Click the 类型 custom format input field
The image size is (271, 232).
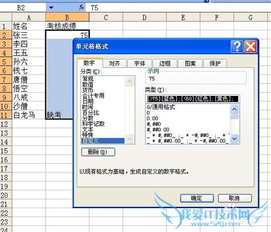point(192,99)
